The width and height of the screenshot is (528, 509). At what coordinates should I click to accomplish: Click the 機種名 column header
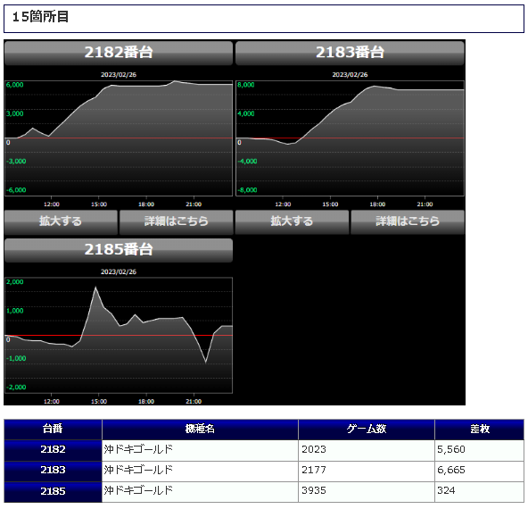point(200,430)
